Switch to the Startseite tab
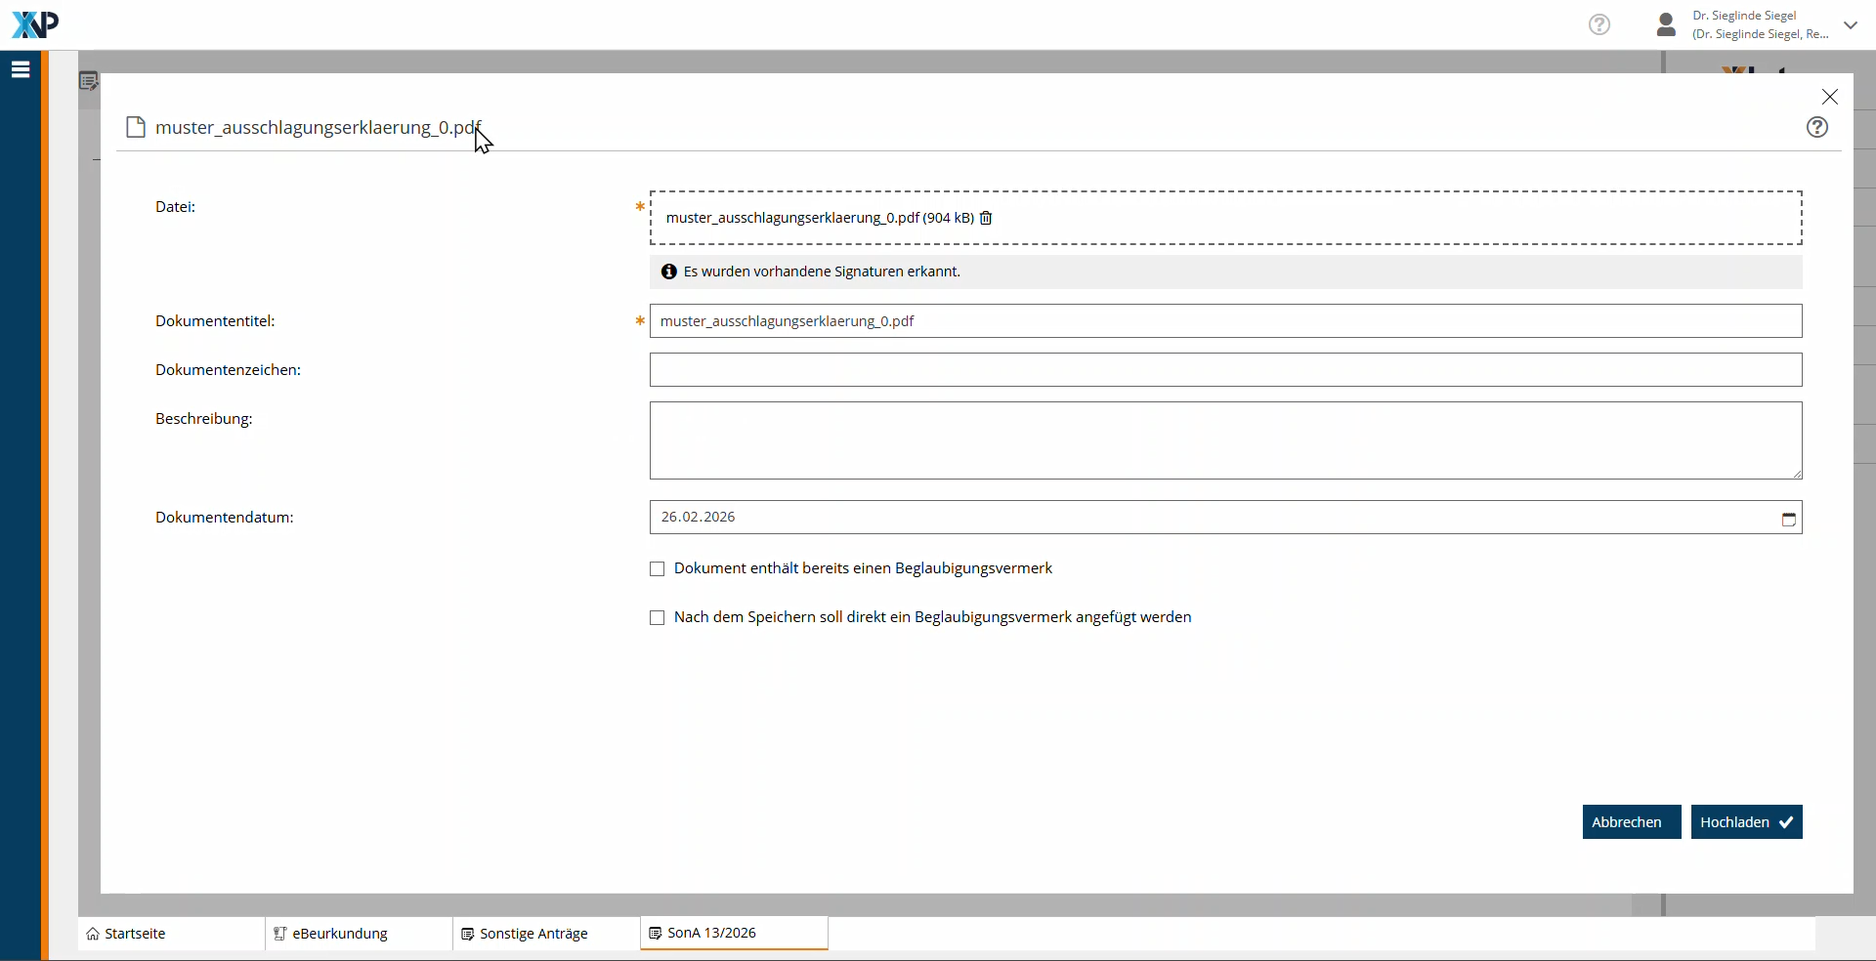 click(x=135, y=934)
